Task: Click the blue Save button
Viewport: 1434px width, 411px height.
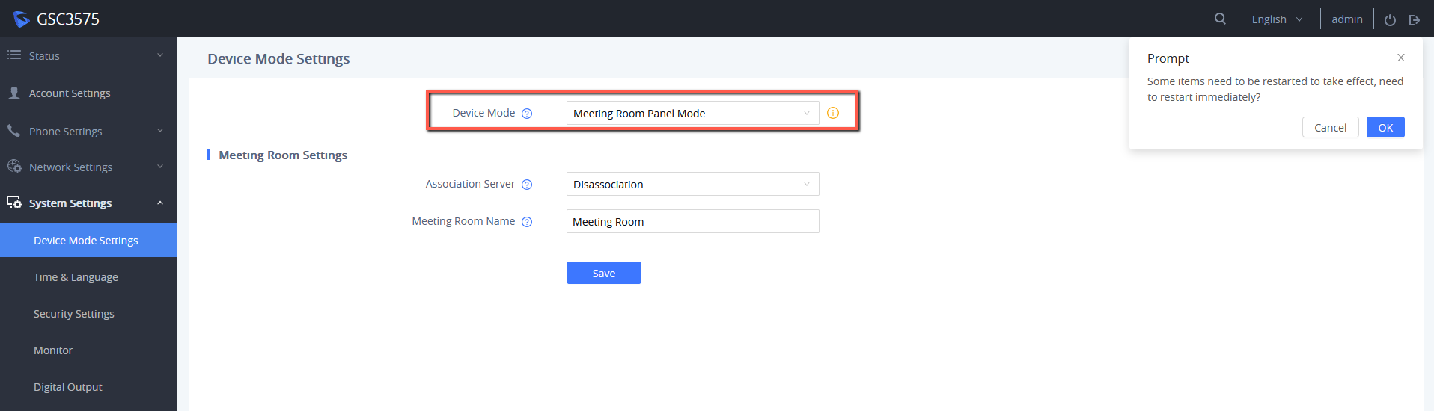Action: pos(604,273)
